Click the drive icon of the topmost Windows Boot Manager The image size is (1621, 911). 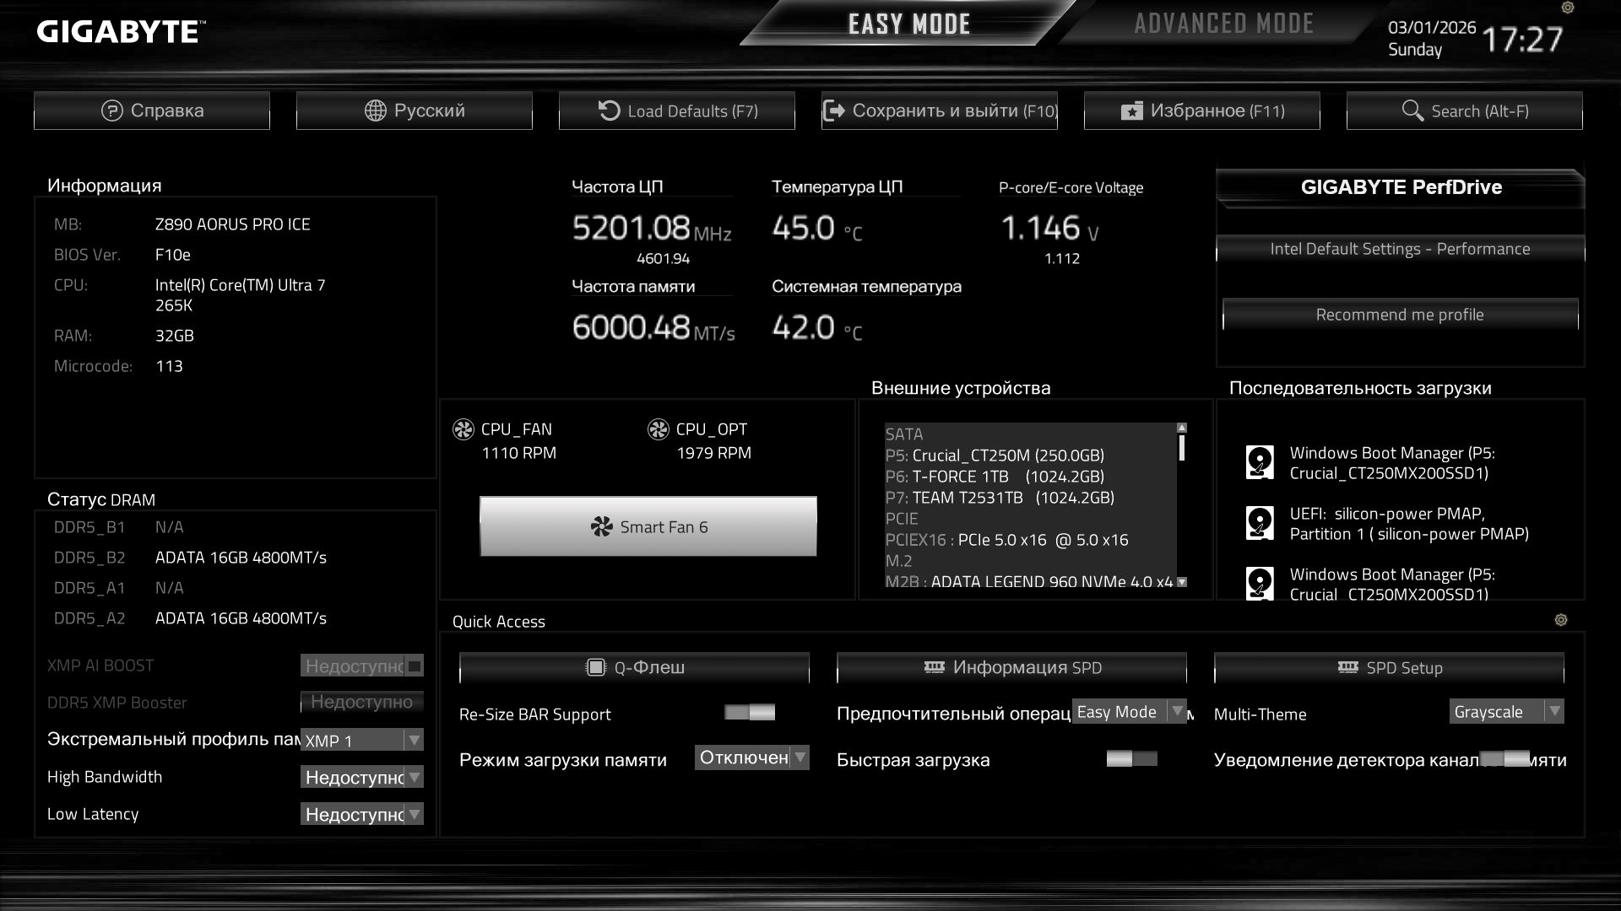click(x=1260, y=462)
